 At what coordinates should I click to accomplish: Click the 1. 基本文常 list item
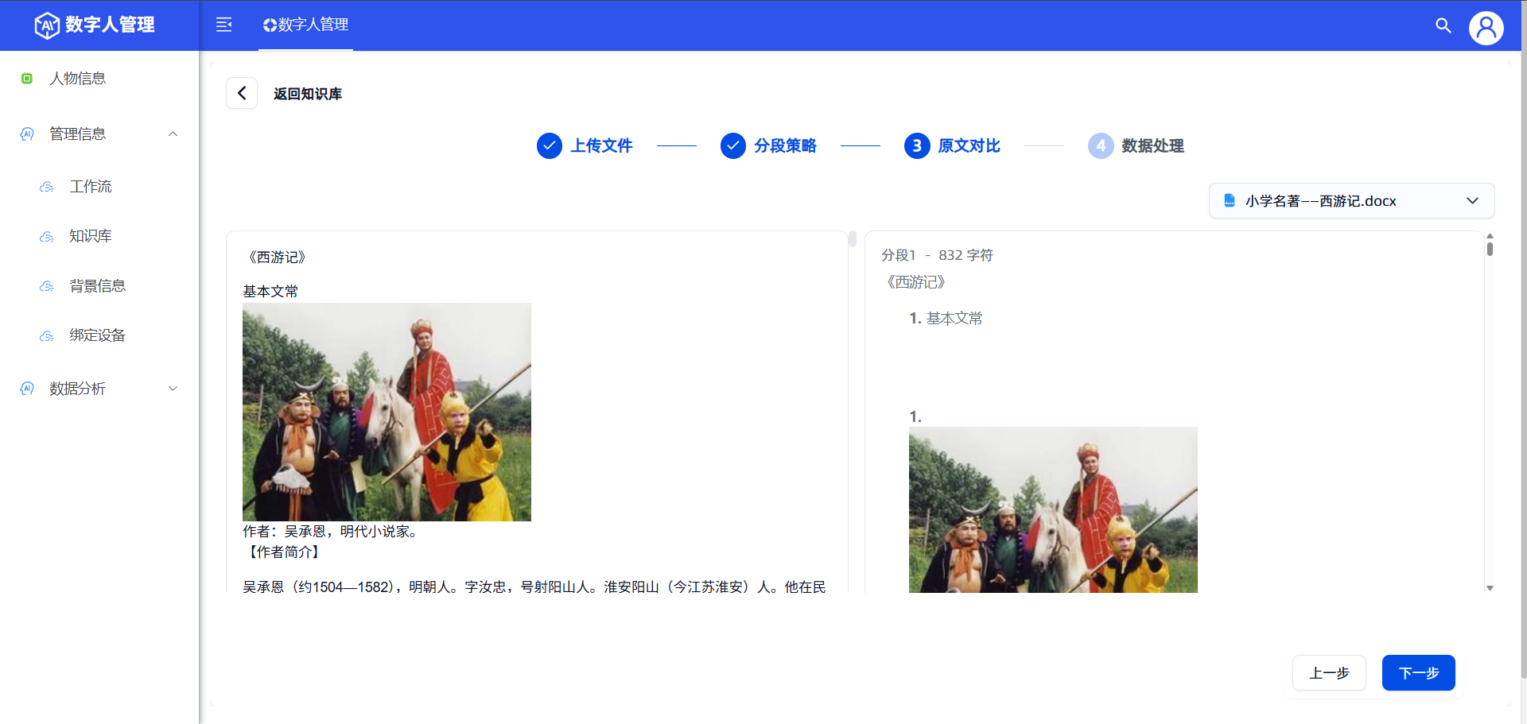pos(946,319)
